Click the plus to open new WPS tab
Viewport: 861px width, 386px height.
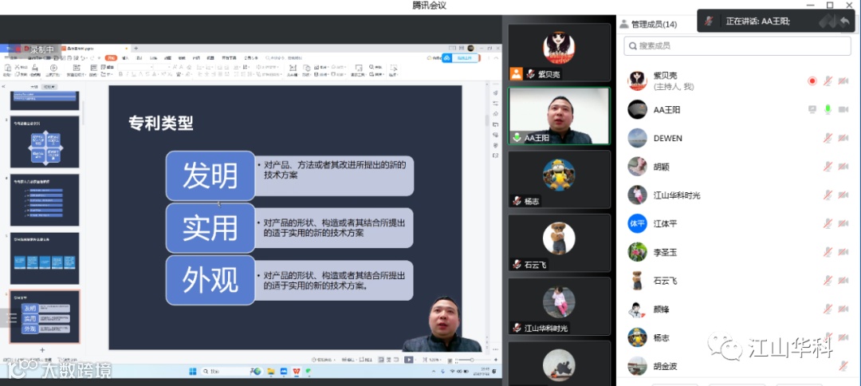[136, 49]
